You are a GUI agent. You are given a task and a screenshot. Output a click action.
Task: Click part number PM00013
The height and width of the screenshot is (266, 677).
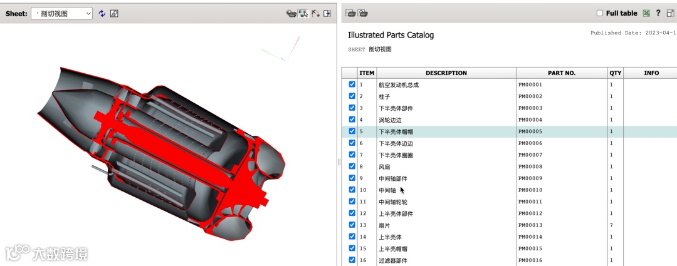(x=530, y=225)
